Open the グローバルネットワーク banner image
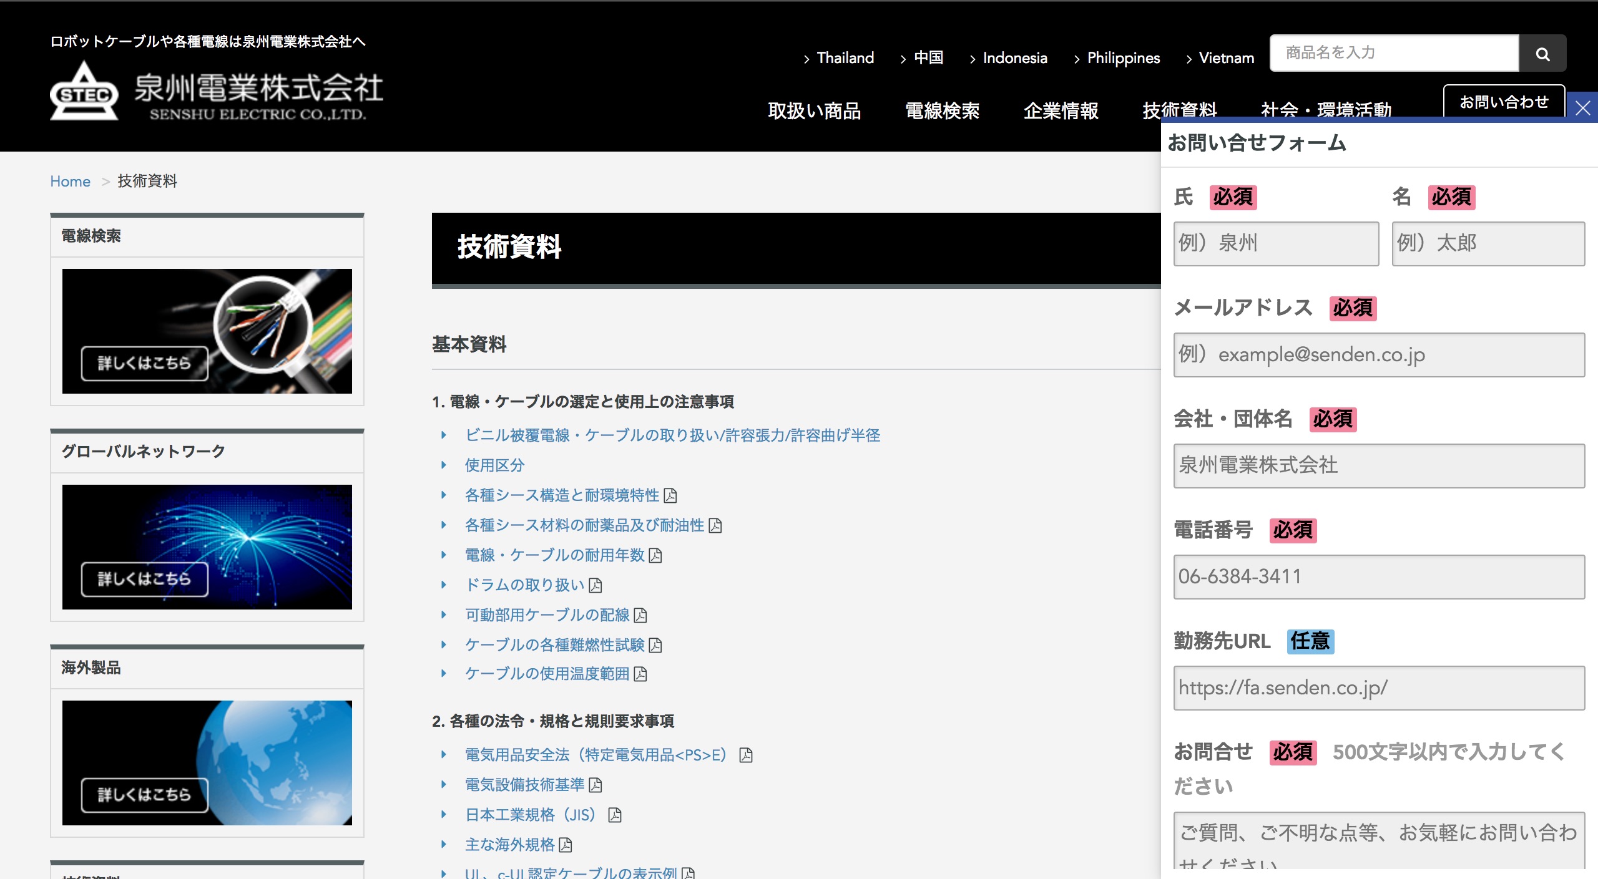 pyautogui.click(x=207, y=547)
